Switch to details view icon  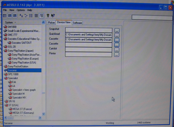[36, 16]
